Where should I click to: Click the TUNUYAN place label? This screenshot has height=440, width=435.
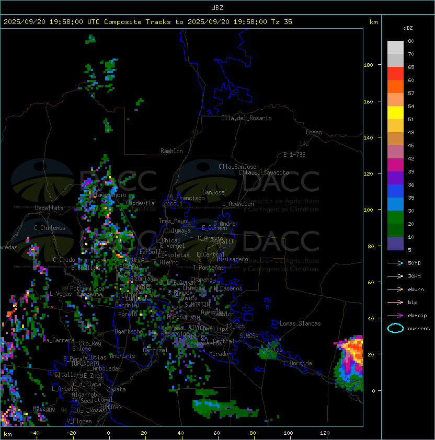pos(111,407)
